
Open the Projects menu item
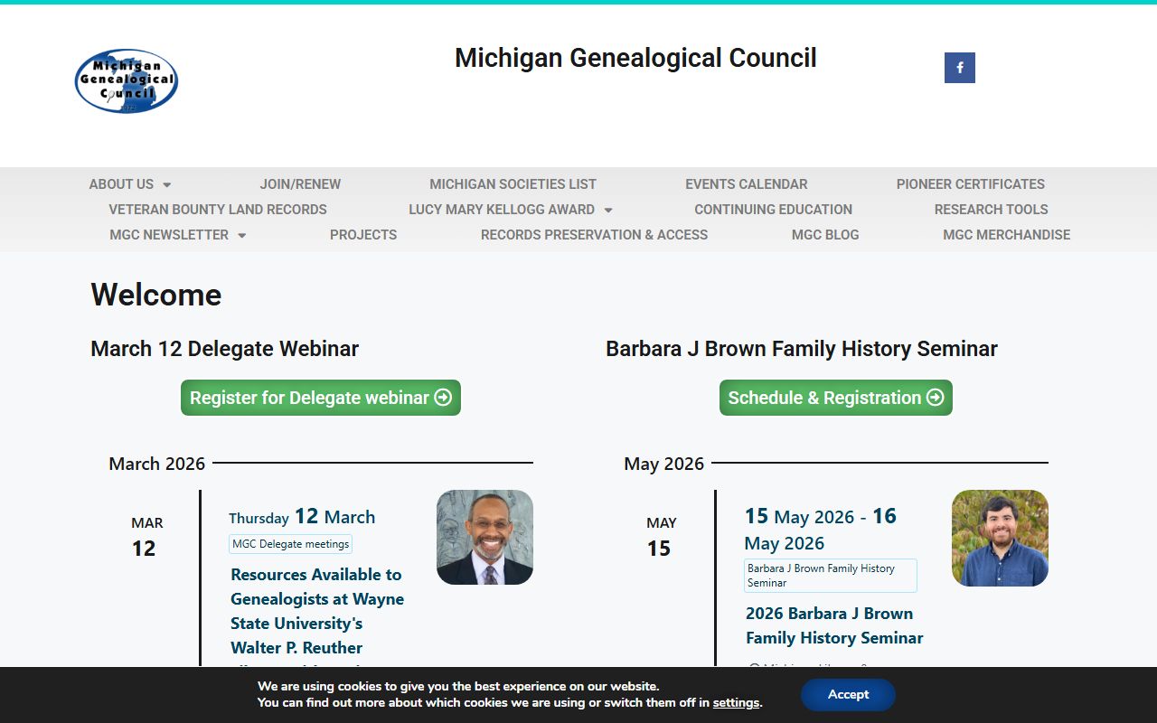363,235
